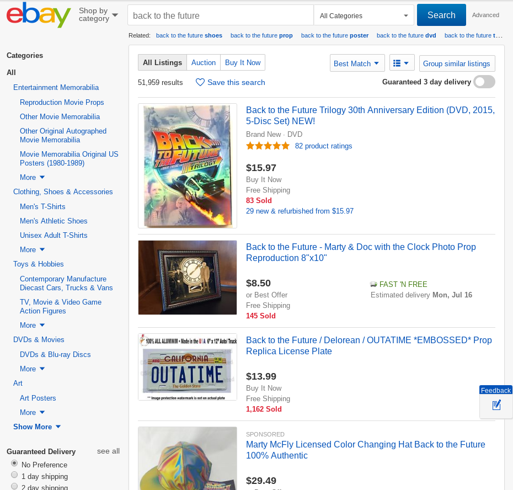
Task: Toggle Guaranteed 3 day delivery on
Action: click(x=484, y=82)
